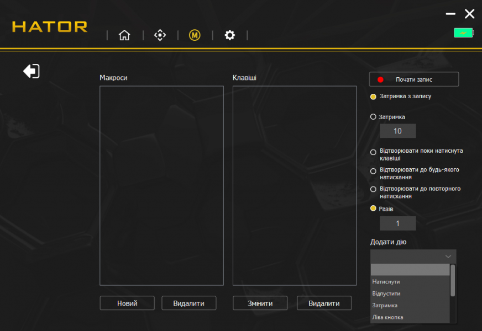This screenshot has width=482, height=331.
Task: Minimize the HATOR window
Action: pyautogui.click(x=451, y=14)
